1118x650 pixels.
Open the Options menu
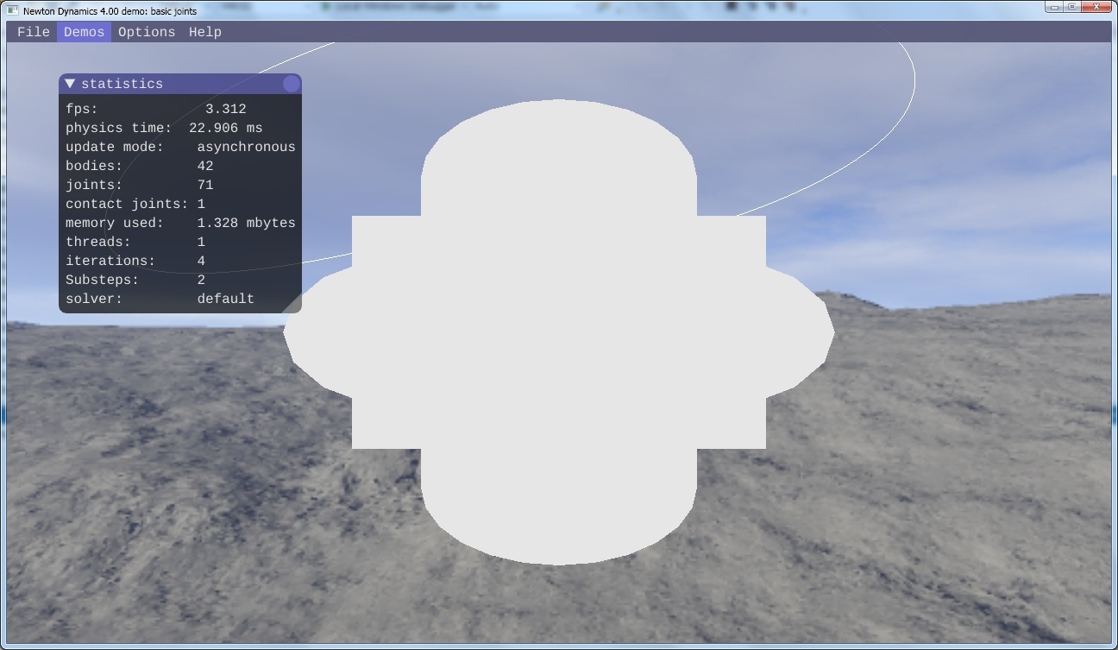click(x=147, y=32)
